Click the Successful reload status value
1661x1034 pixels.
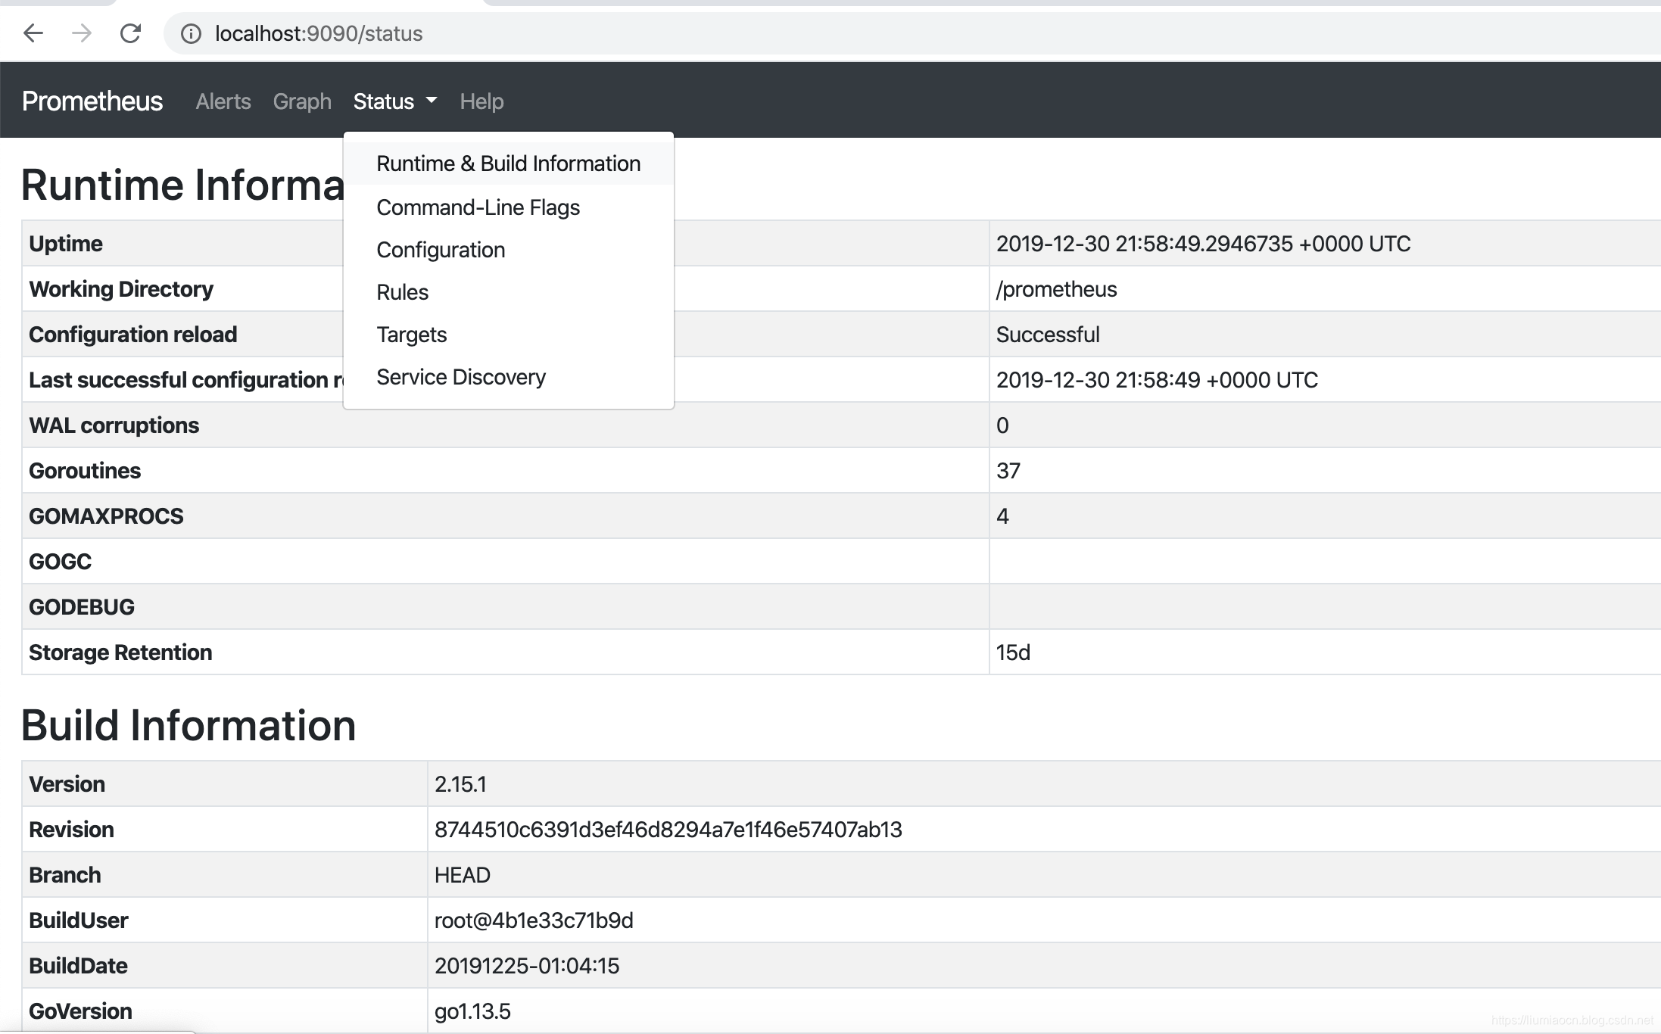pos(1048,335)
